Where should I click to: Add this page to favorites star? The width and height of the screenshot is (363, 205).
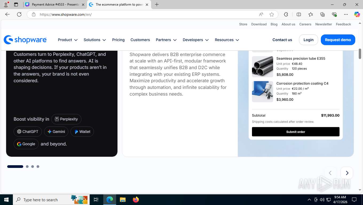[x=272, y=14]
